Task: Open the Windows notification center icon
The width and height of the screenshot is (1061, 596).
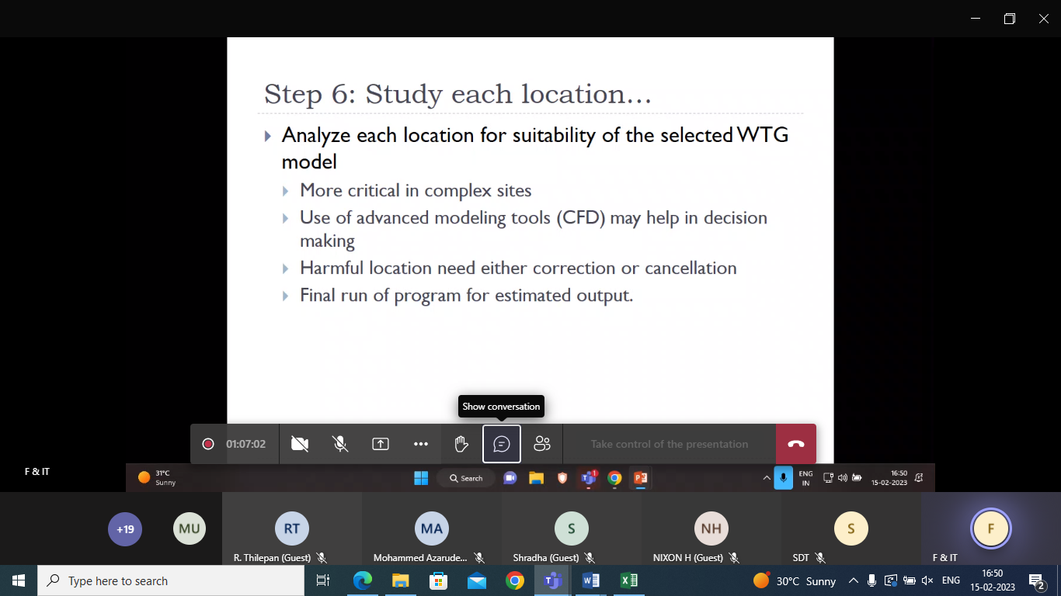Action: 1037,580
